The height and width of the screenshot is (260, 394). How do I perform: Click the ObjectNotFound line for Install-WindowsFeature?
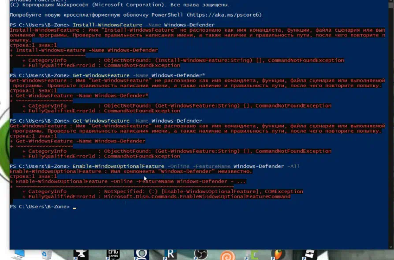point(183,60)
